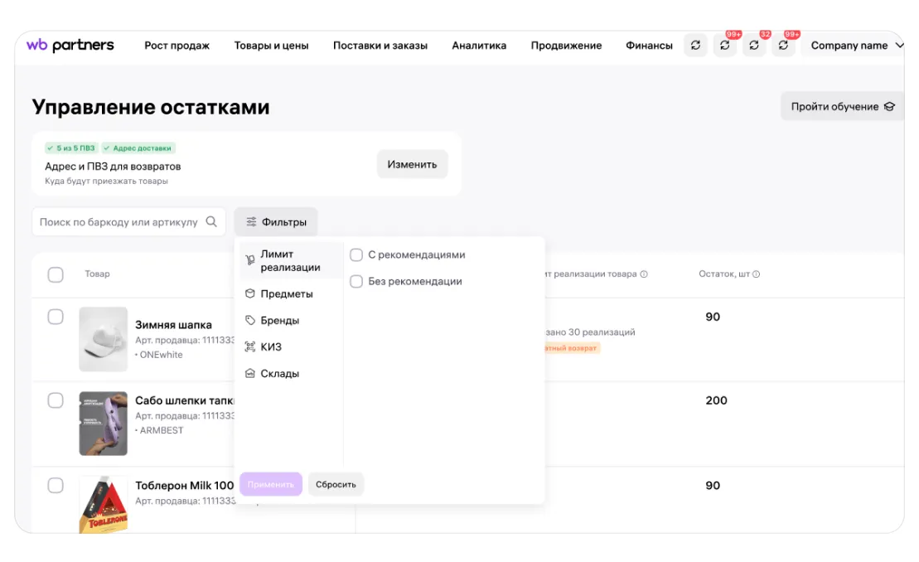Image resolution: width=919 pixels, height=562 pixels.
Task: Open the Зимняя шапка product thumbnail
Action: point(104,339)
